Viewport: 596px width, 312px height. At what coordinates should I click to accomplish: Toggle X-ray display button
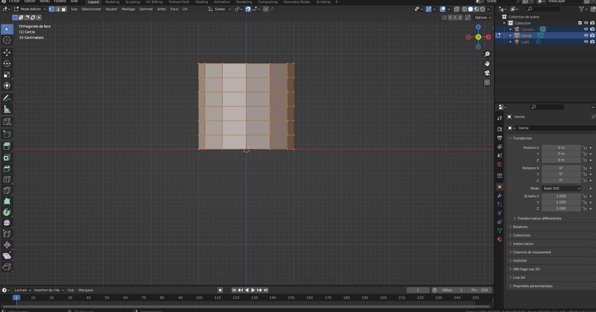457,9
